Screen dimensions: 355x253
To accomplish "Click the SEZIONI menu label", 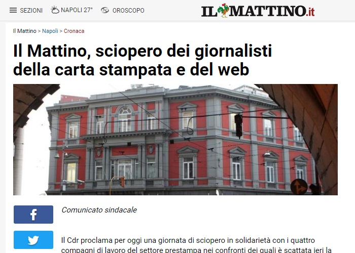I will 31,11.
